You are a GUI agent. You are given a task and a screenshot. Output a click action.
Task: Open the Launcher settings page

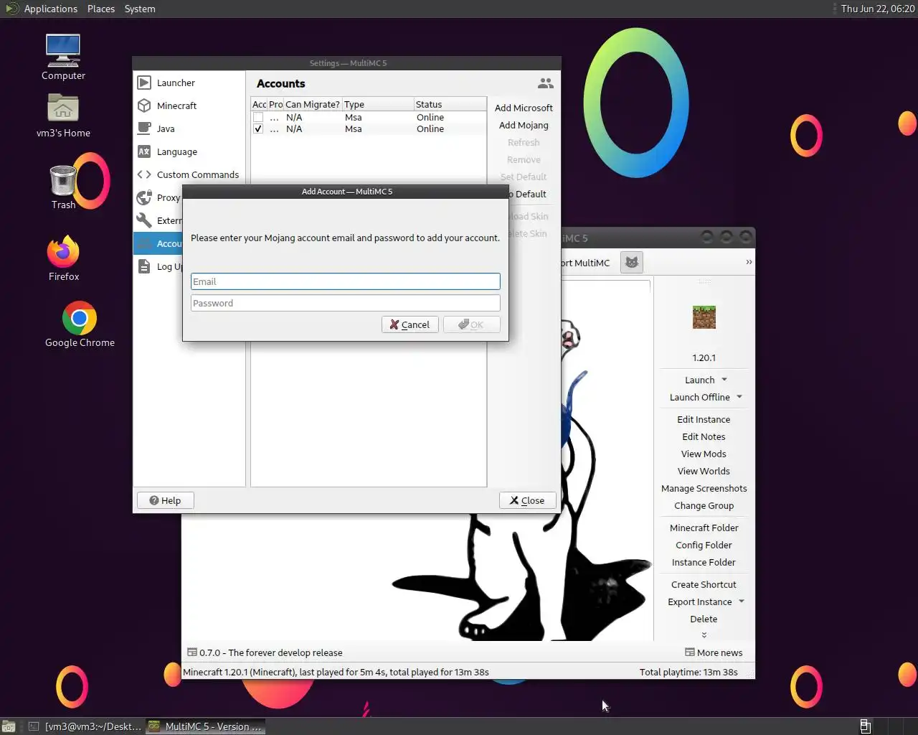coord(189,83)
